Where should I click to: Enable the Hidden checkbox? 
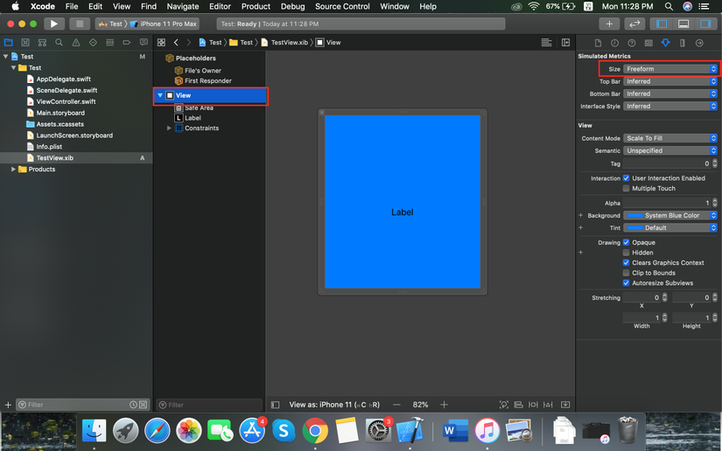[x=626, y=253]
